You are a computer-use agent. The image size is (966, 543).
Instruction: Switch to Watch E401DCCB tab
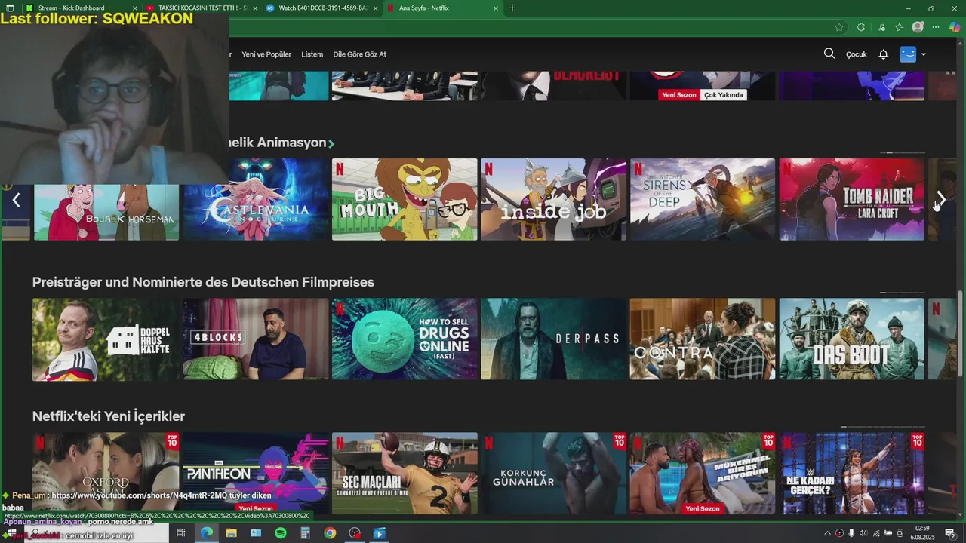[322, 8]
